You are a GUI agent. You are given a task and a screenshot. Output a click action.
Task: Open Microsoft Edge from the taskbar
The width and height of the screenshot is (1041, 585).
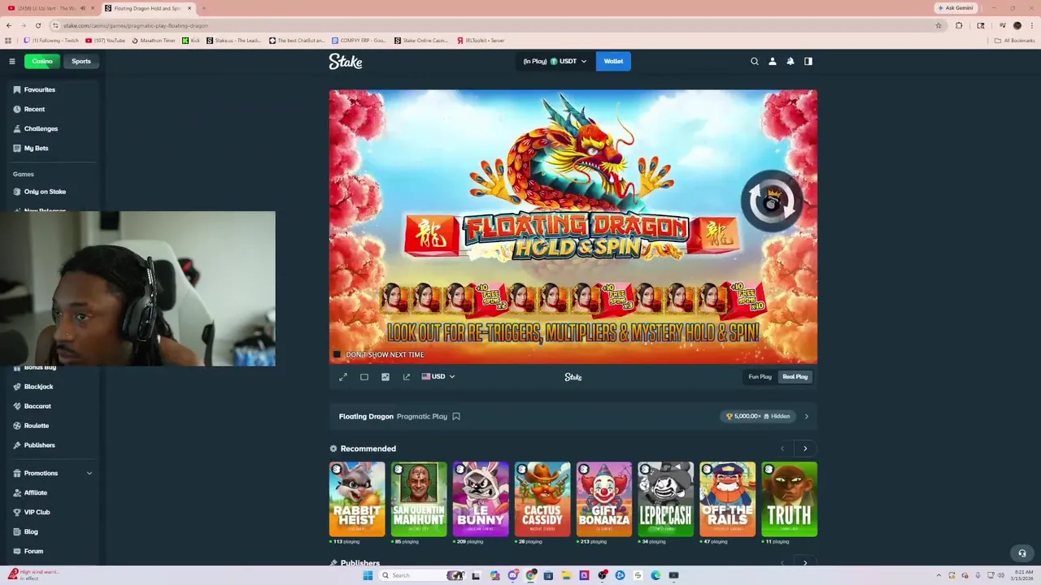[x=656, y=575]
